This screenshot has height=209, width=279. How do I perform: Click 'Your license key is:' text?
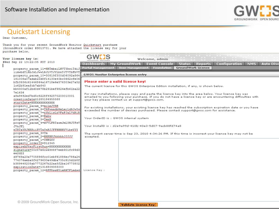coord(20,59)
